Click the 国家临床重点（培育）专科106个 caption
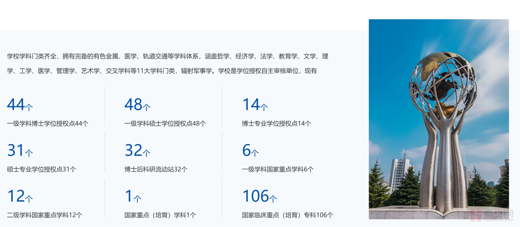This screenshot has height=227, width=520. pyautogui.click(x=287, y=215)
